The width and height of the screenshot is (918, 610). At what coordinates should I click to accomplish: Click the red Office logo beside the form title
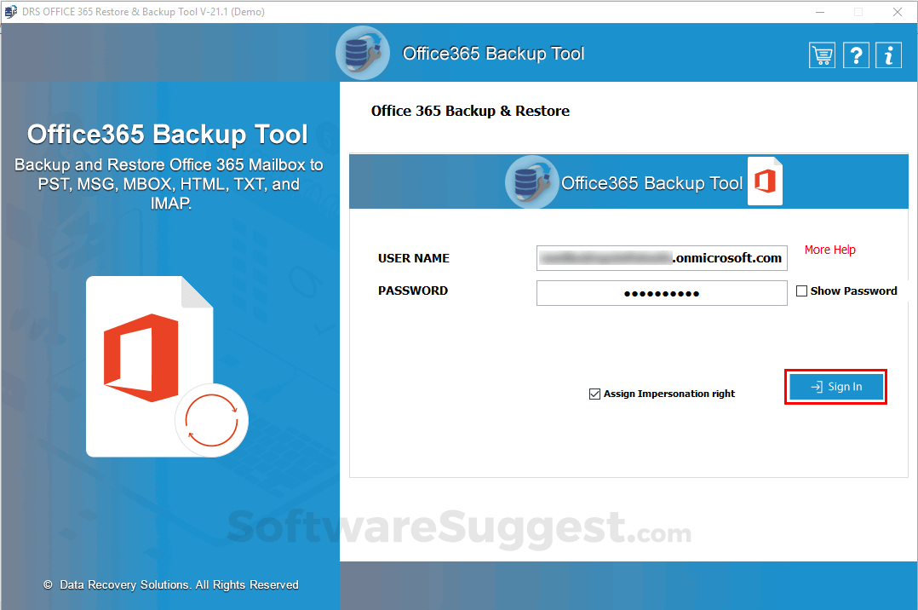[x=764, y=181]
